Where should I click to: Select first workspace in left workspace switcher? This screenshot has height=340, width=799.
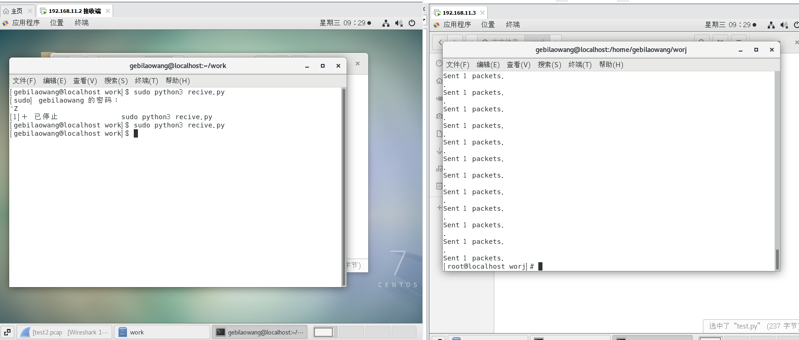pos(324,332)
